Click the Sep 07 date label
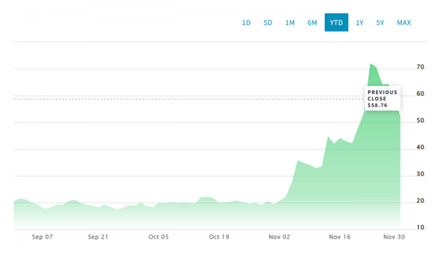The image size is (444, 259). (x=42, y=237)
